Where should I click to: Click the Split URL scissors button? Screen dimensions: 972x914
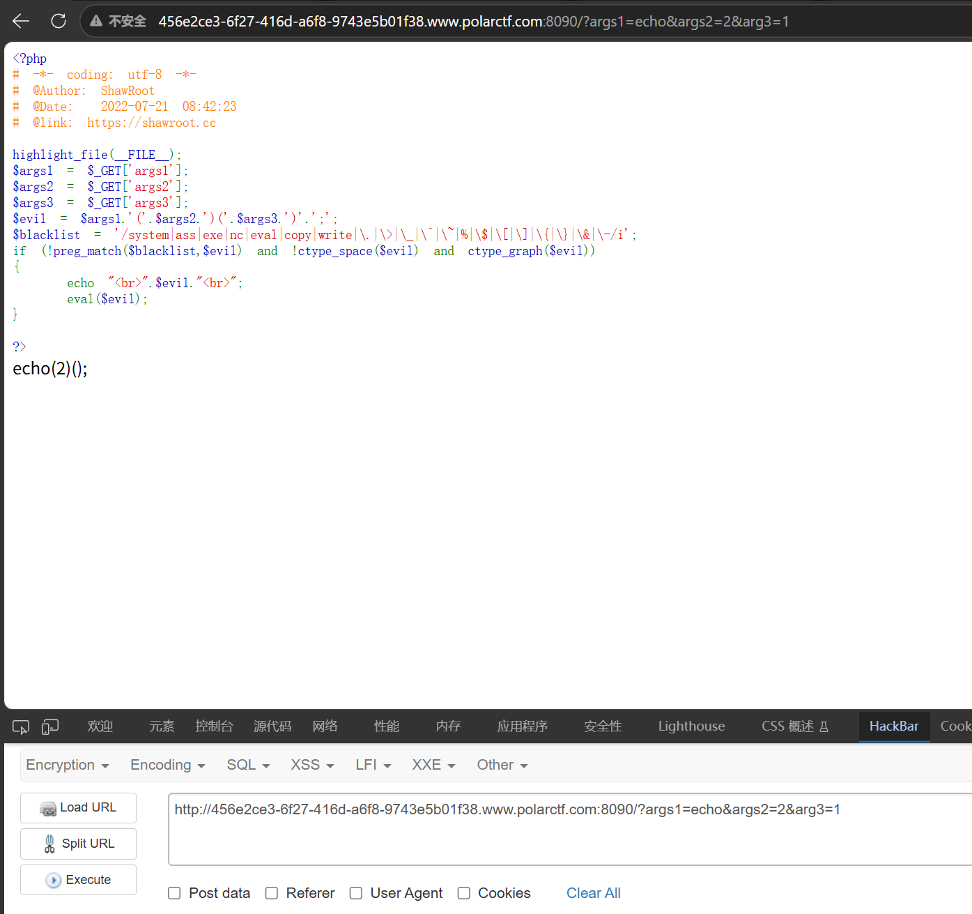[x=78, y=844]
